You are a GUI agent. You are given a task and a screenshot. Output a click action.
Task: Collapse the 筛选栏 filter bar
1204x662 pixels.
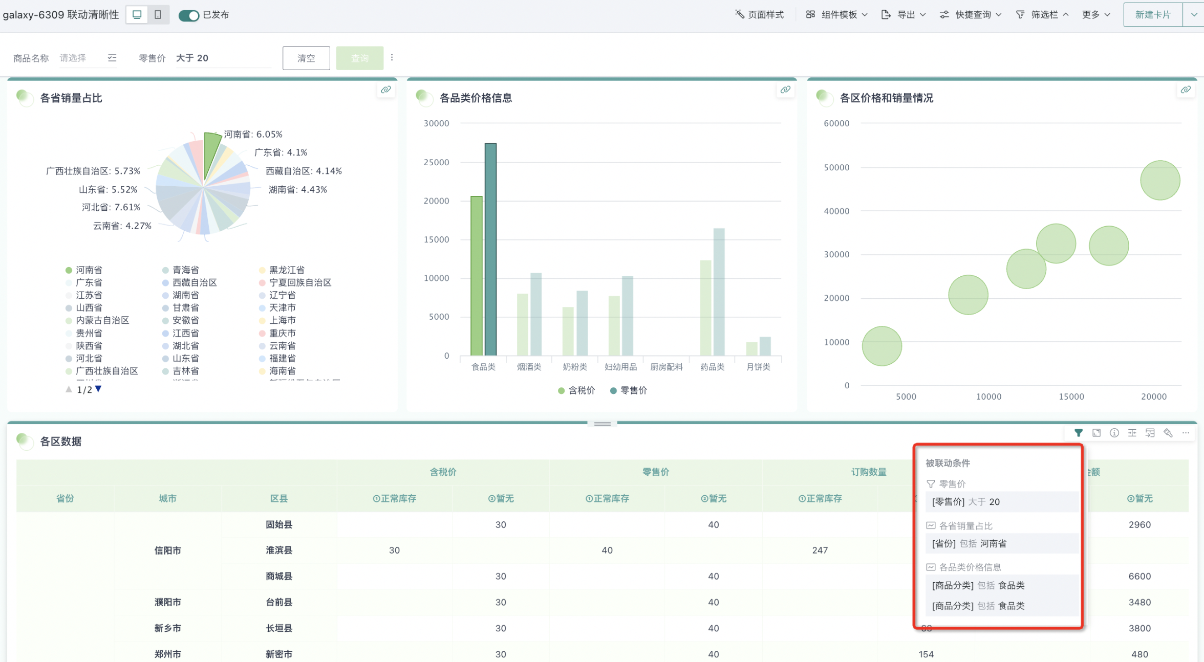point(1042,15)
